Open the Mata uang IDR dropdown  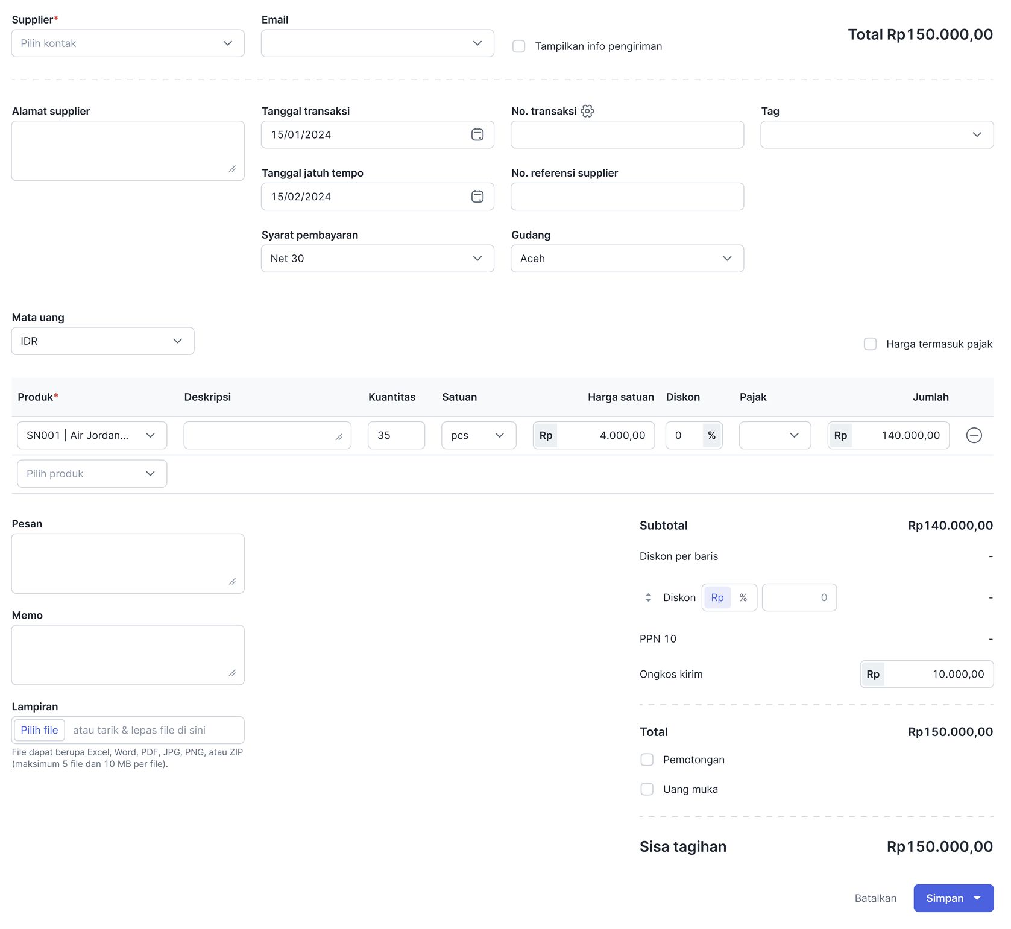point(102,341)
